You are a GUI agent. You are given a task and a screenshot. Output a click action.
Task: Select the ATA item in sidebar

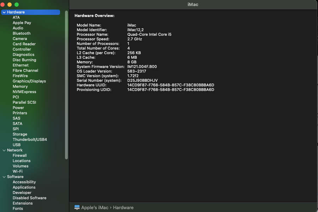point(16,17)
